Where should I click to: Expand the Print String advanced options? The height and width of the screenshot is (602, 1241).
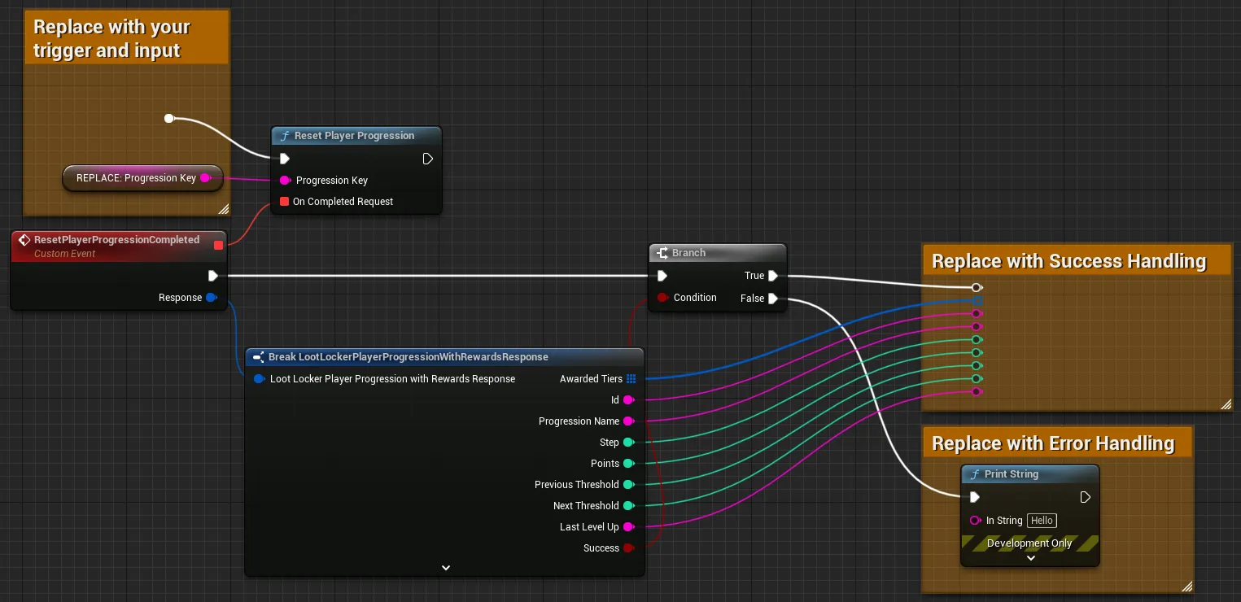click(1030, 558)
